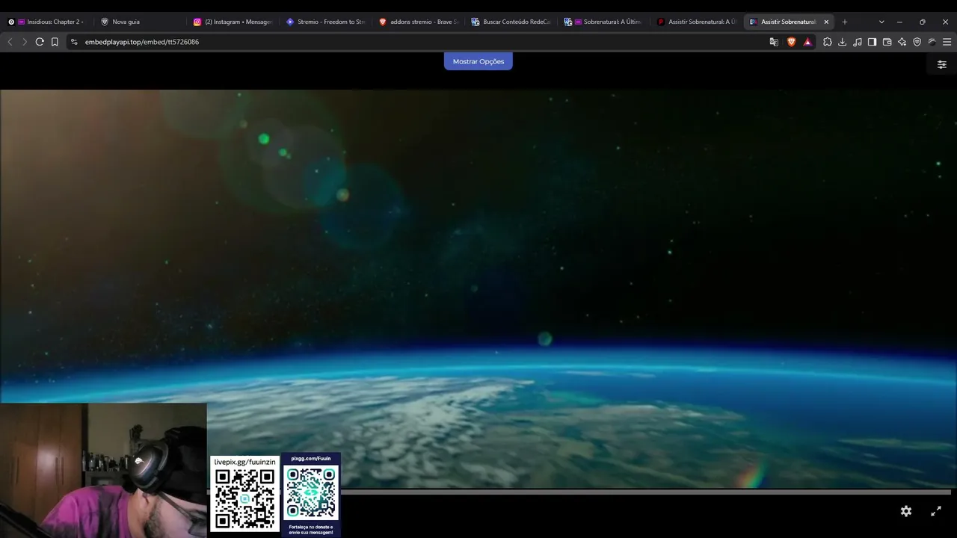Go forward with the browser forward arrow
Image resolution: width=957 pixels, height=538 pixels.
(x=25, y=42)
